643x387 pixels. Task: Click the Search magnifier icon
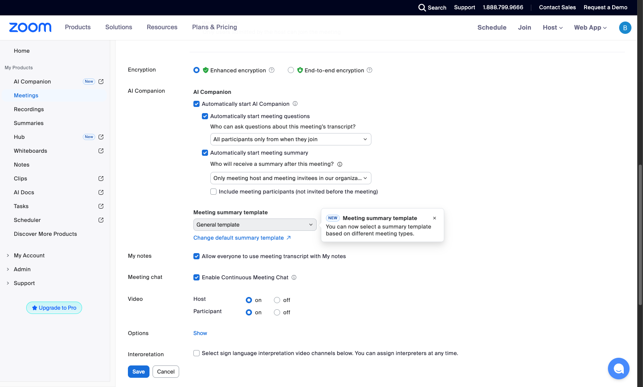pos(422,8)
